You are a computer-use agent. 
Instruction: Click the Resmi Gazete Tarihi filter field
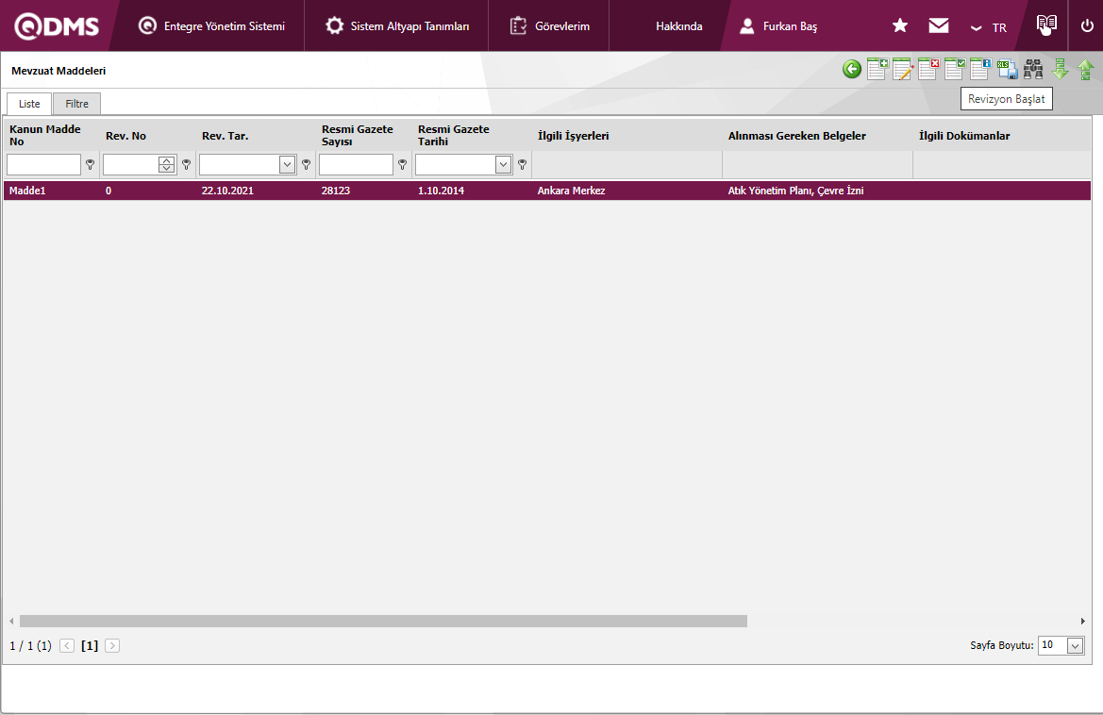click(x=455, y=164)
